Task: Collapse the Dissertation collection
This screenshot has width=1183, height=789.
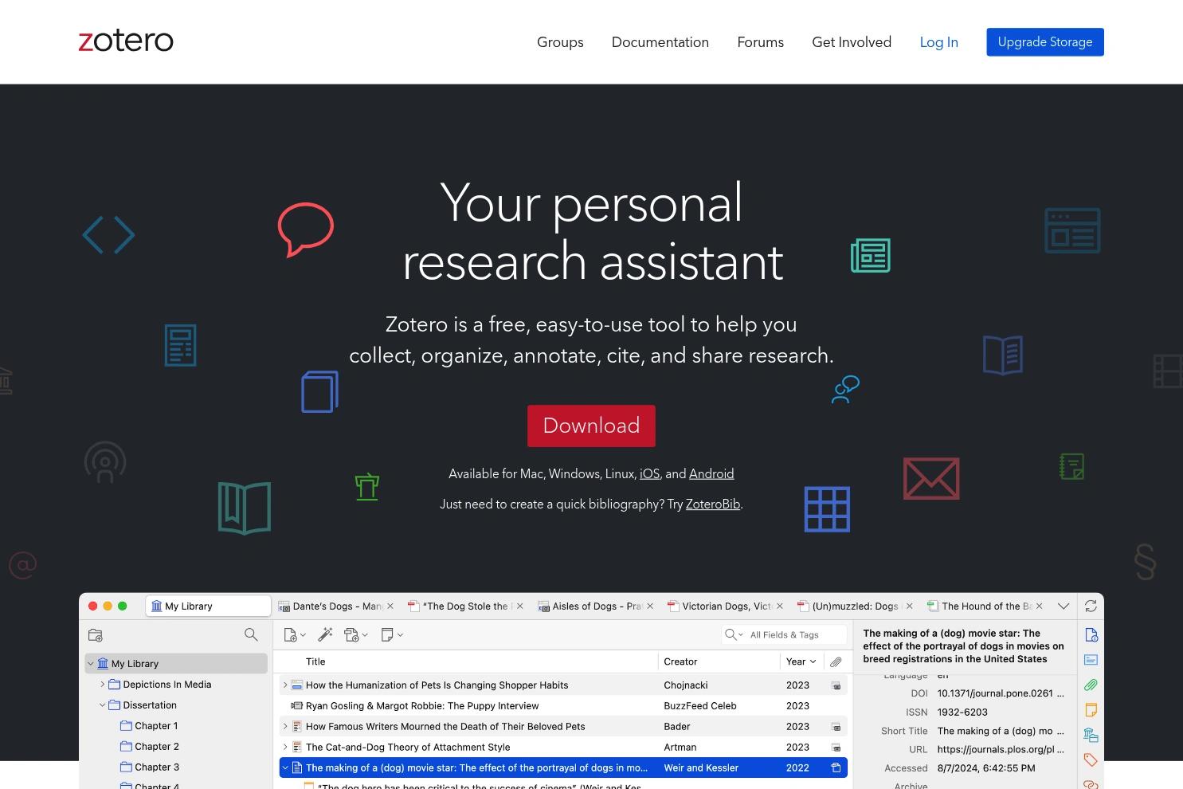Action: coord(102,705)
